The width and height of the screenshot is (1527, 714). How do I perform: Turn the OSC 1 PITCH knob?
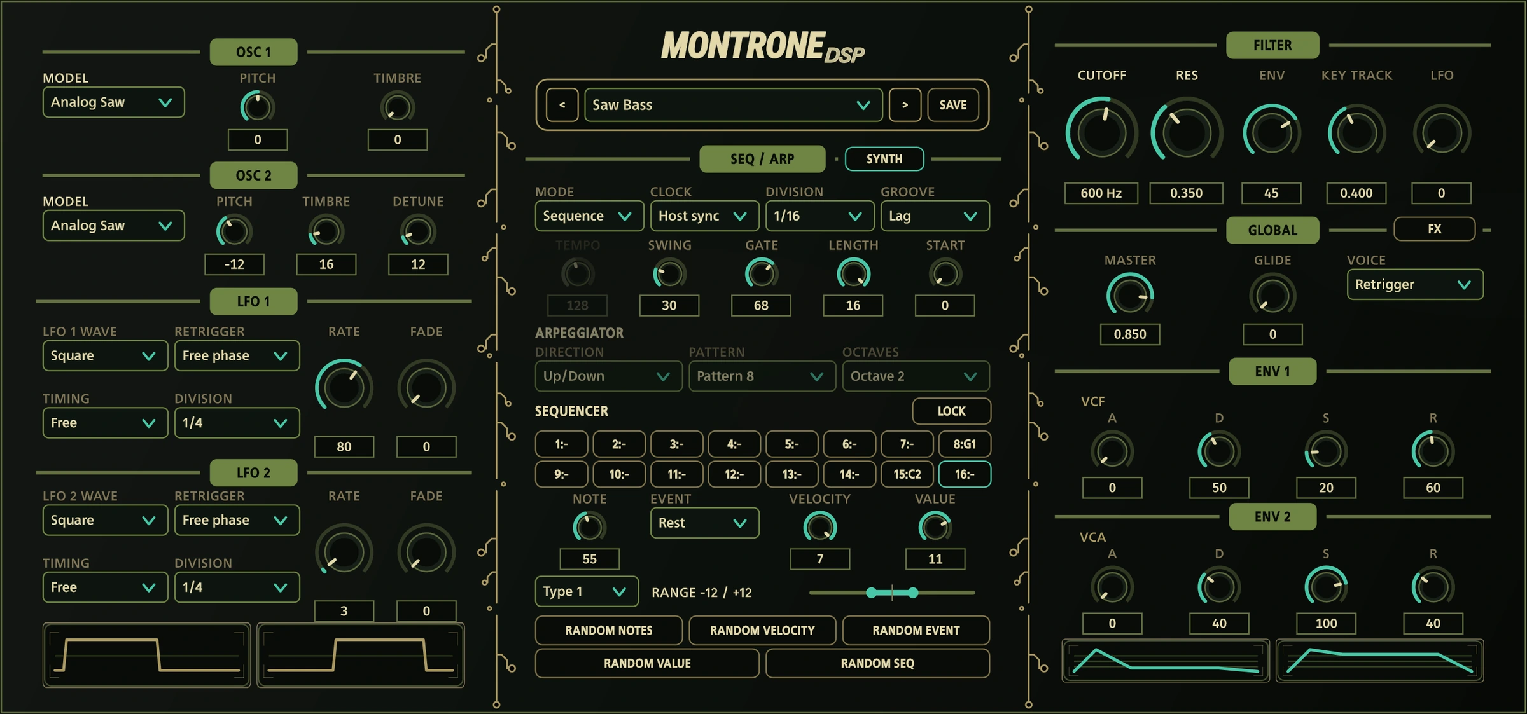257,107
